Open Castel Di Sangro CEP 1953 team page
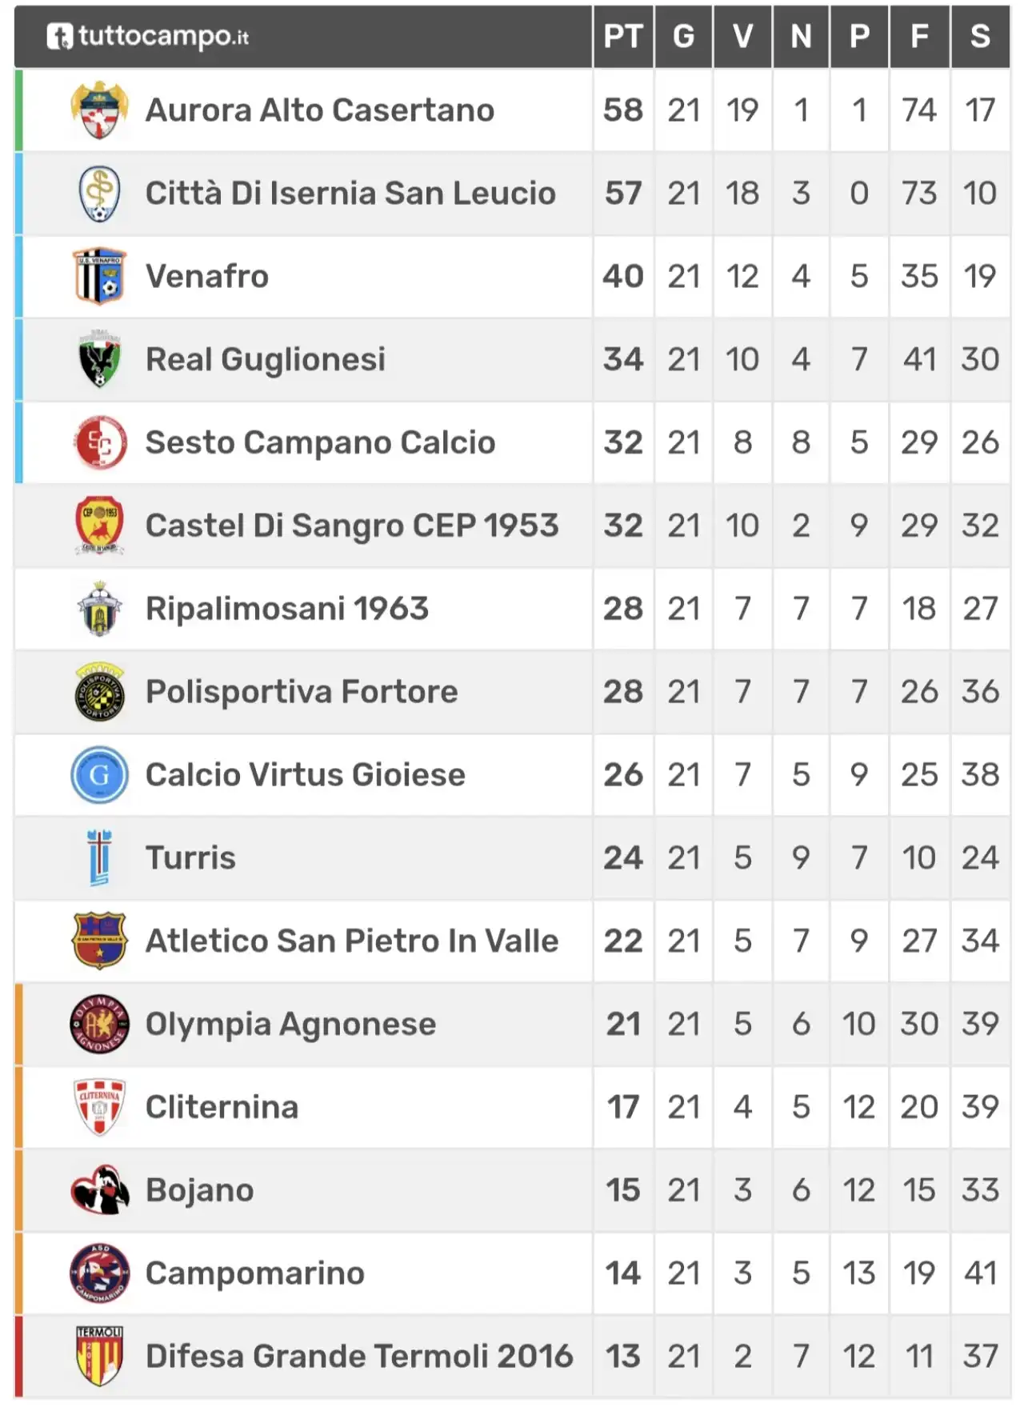The height and width of the screenshot is (1419, 1024). tap(352, 526)
